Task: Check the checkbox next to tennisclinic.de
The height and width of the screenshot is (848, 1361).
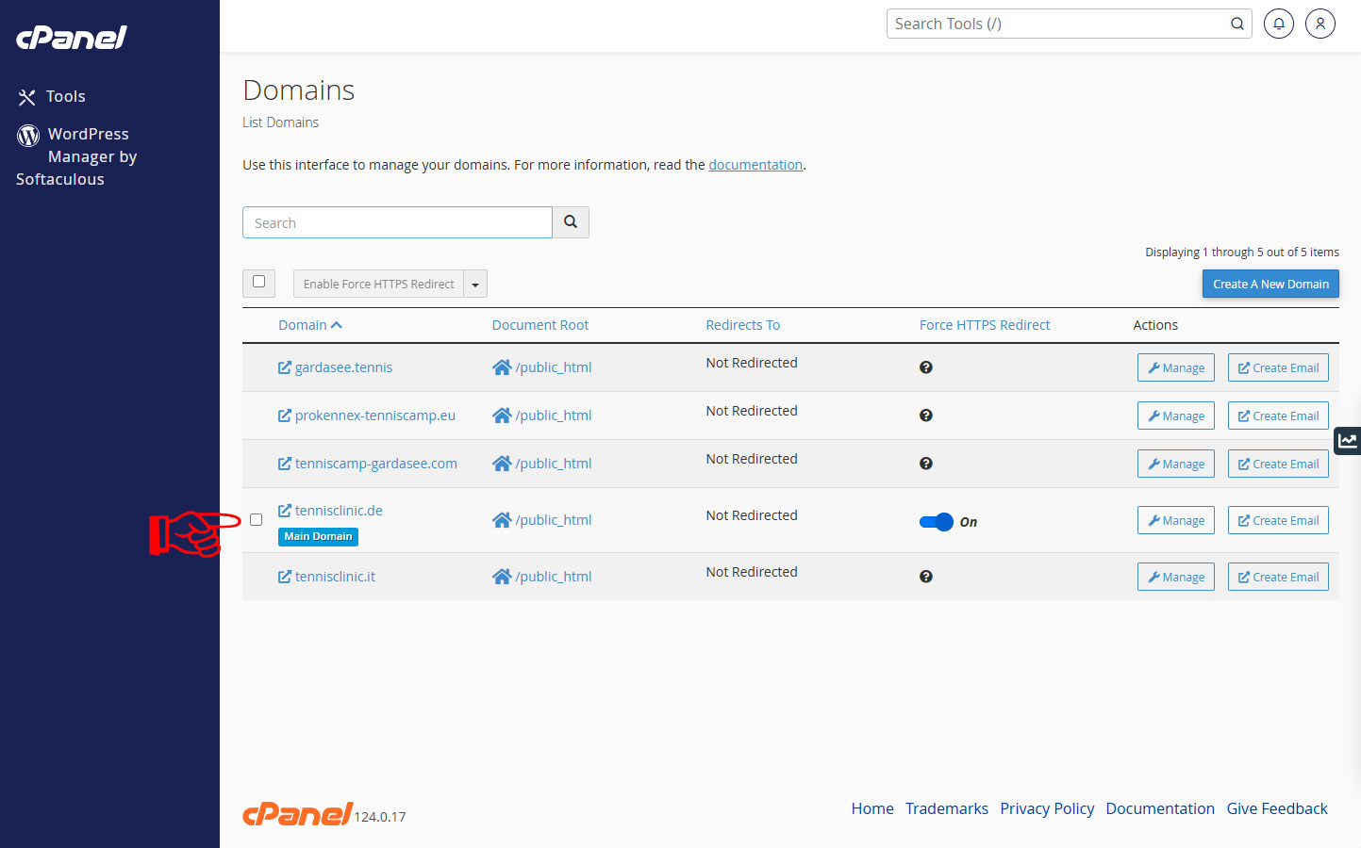Action: pyautogui.click(x=257, y=520)
